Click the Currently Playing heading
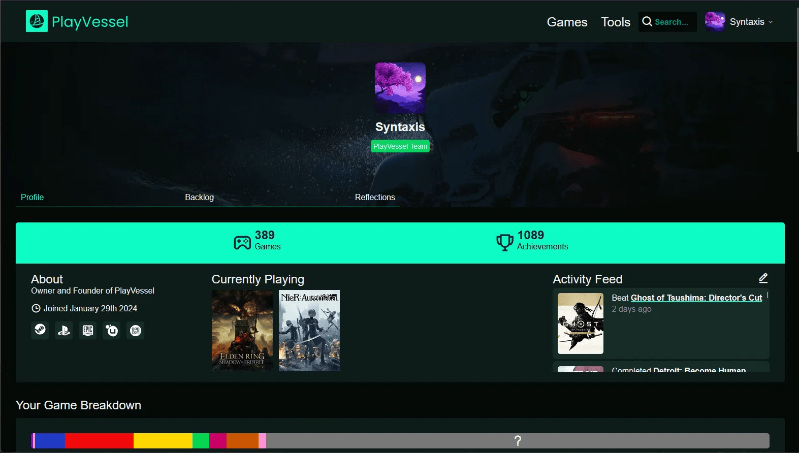This screenshot has width=799, height=453. pos(258,279)
